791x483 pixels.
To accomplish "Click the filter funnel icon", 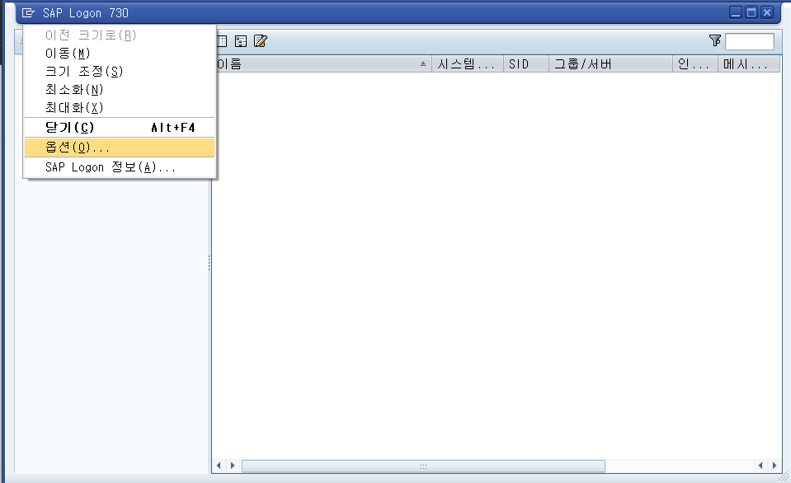I will point(715,40).
